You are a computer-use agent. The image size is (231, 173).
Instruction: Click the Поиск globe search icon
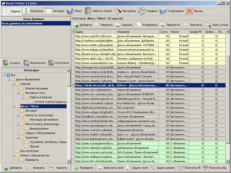click(70, 11)
